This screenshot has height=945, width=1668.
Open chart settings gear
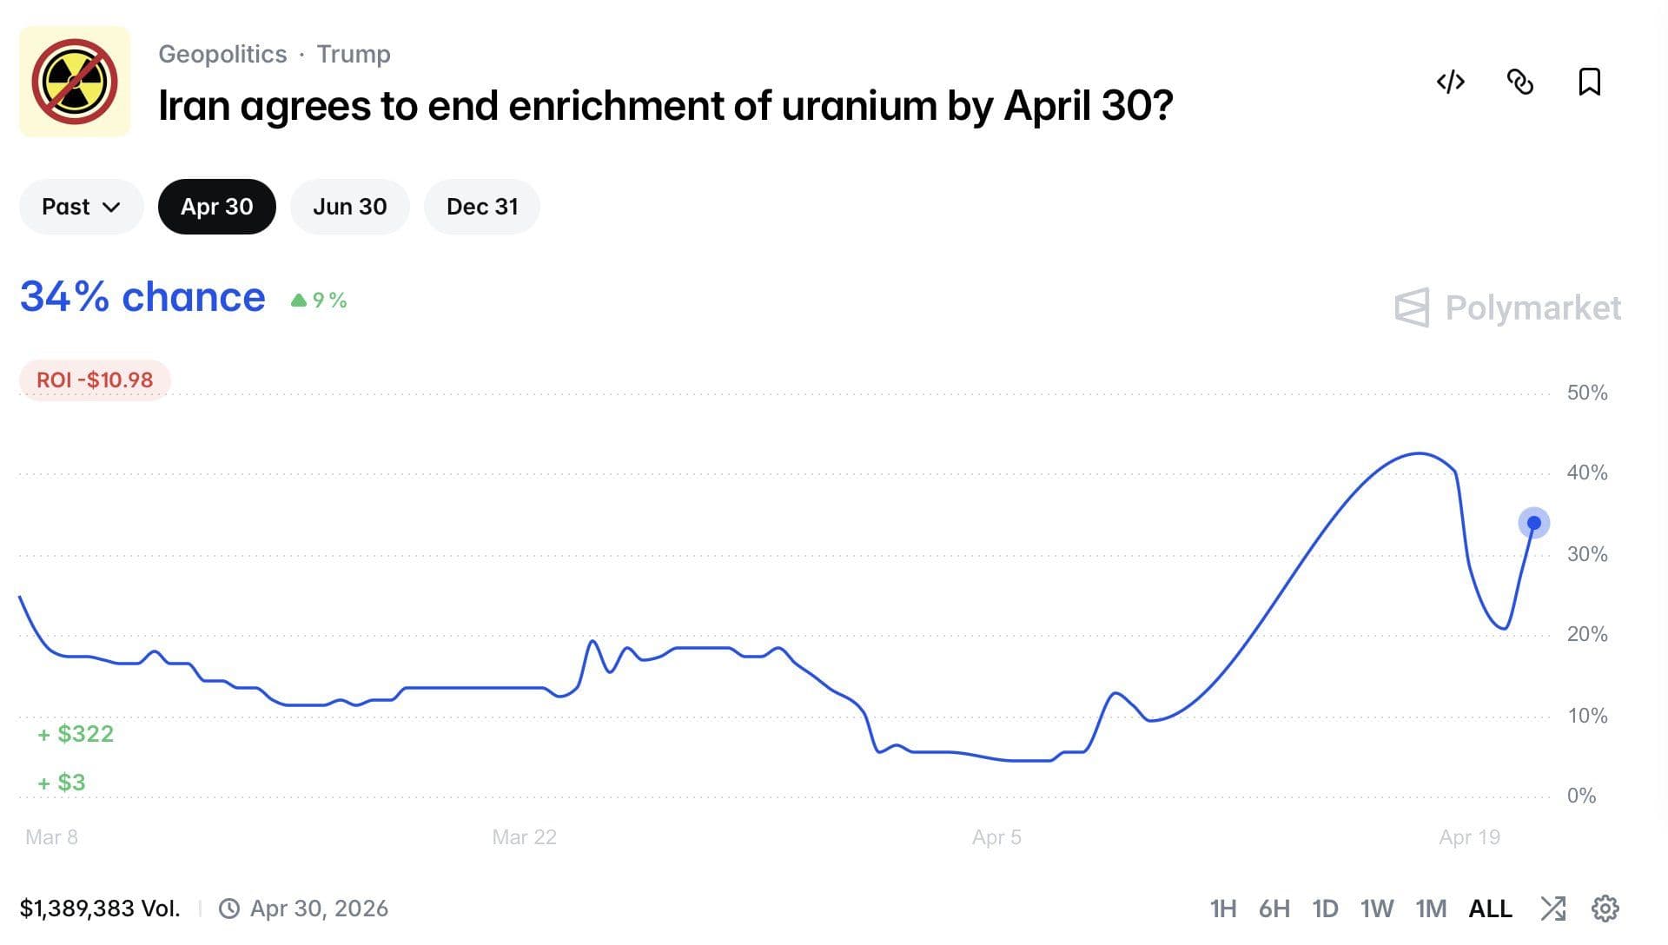1605,909
